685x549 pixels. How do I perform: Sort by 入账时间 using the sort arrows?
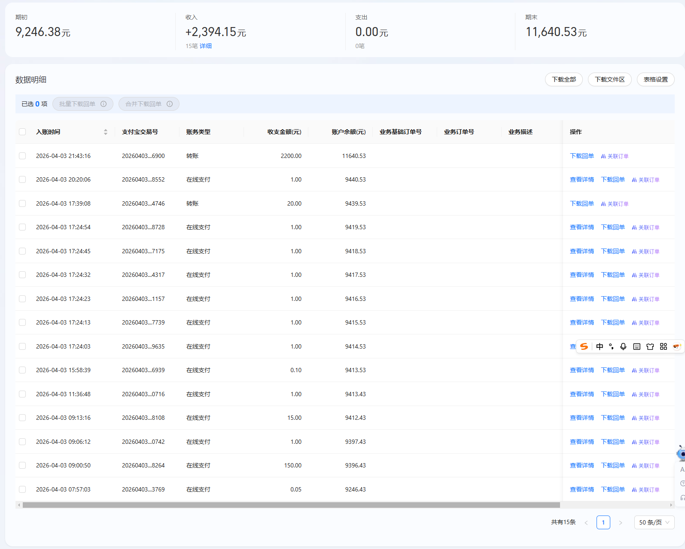[106, 132]
